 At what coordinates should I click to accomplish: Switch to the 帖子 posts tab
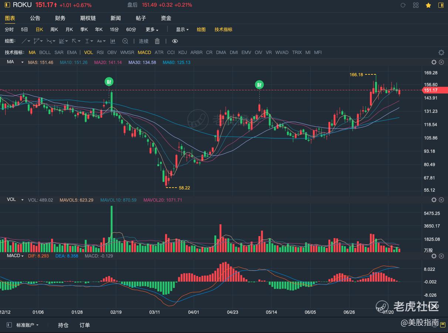click(x=141, y=18)
